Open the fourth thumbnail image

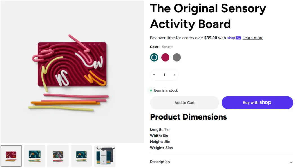tap(81, 156)
